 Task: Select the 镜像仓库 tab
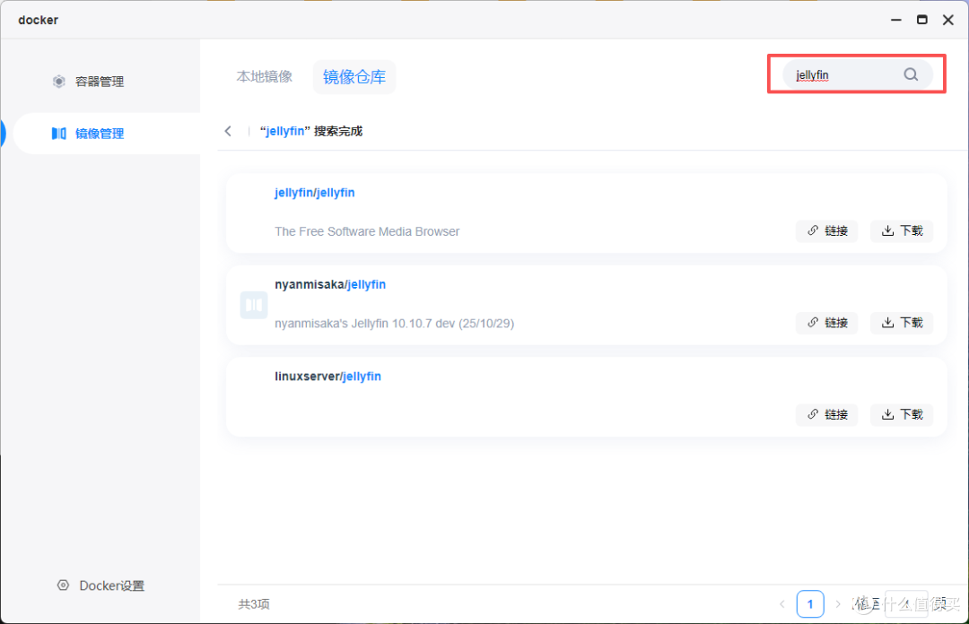click(354, 77)
